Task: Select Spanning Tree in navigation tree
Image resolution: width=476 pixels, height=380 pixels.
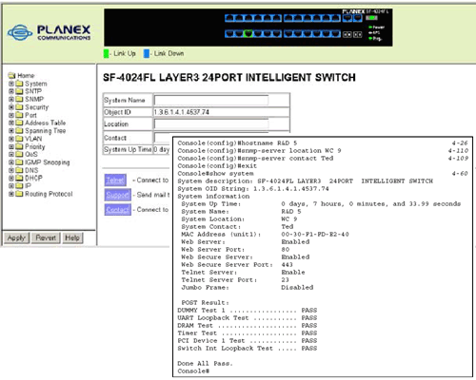Action: [46, 131]
